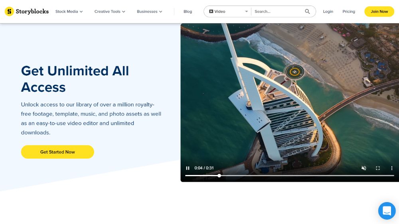Enter fullscreen video mode

(x=378, y=168)
